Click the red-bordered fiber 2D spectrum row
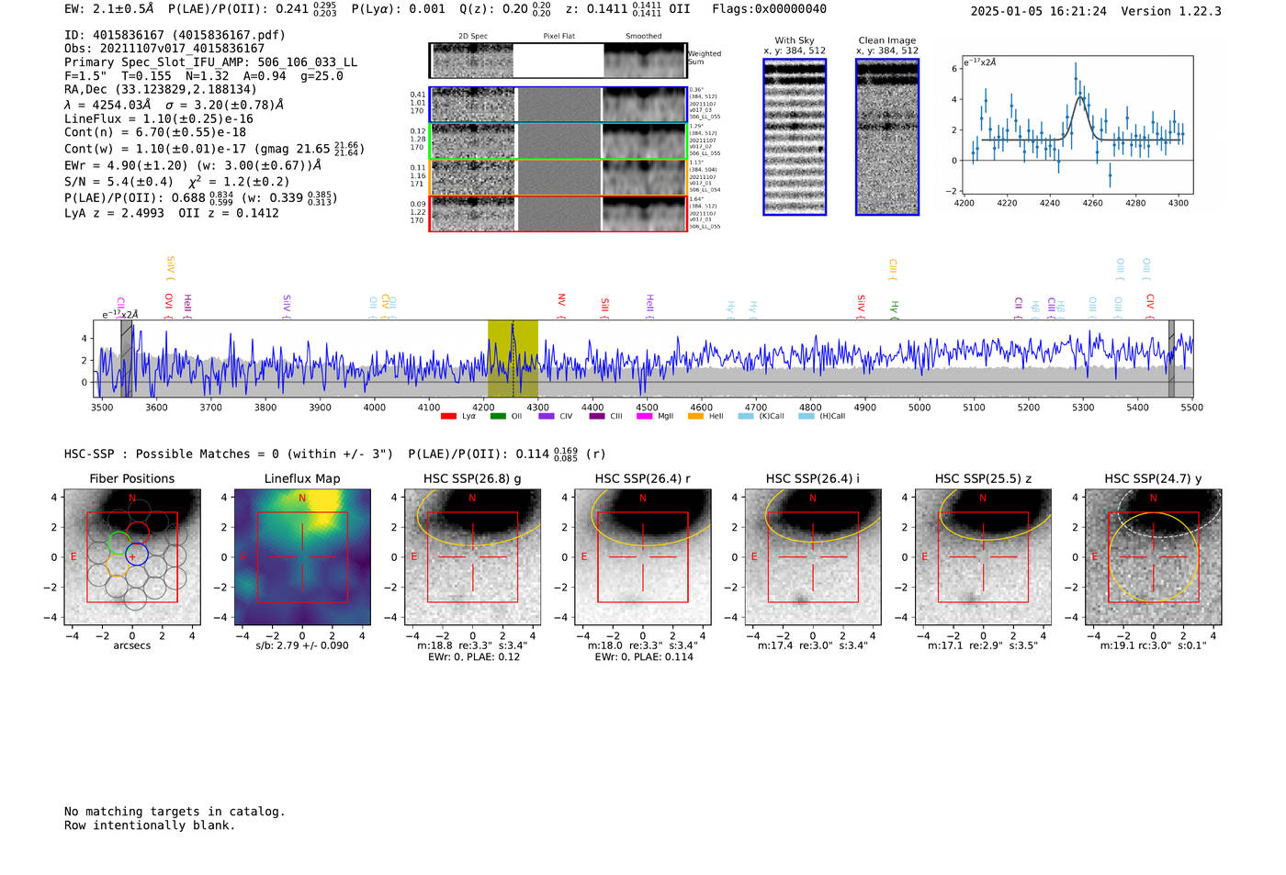 coord(558,214)
